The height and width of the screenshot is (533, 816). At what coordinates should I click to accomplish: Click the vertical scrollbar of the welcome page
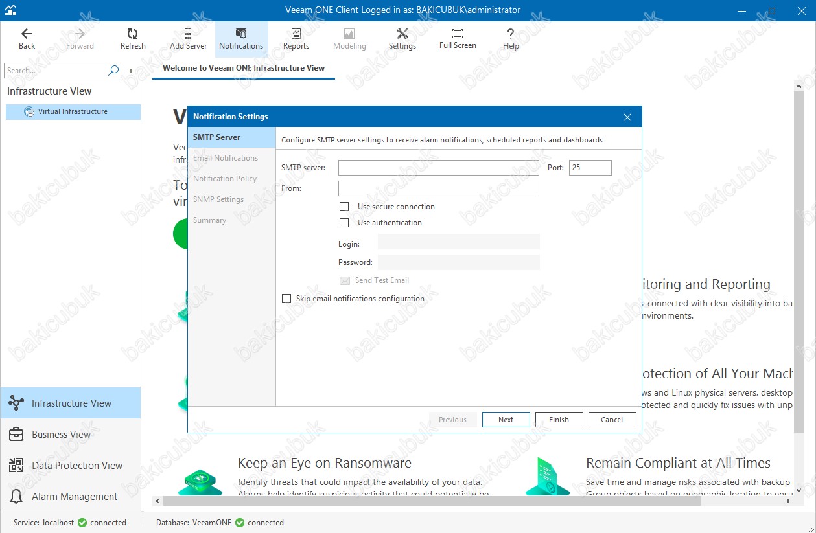798,262
